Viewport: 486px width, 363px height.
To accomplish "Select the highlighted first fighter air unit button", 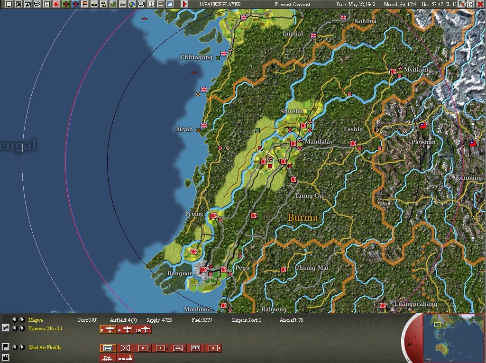I will (x=108, y=329).
